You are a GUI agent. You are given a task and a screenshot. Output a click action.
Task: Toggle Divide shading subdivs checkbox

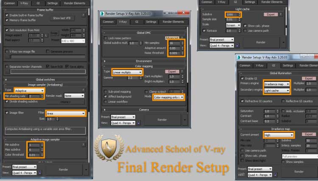[7, 101]
